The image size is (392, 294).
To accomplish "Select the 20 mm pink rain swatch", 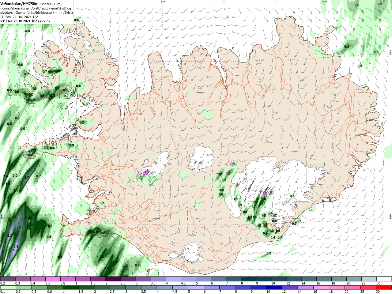I will pyautogui.click(x=352, y=288).
